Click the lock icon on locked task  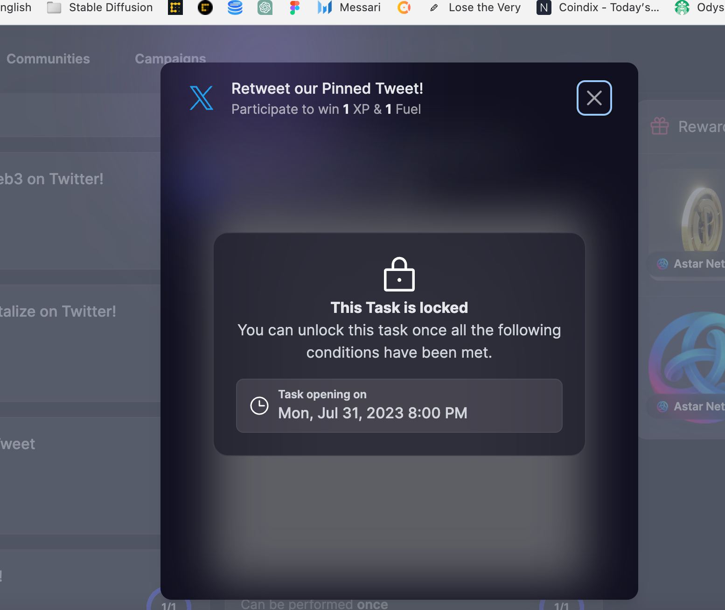click(399, 274)
